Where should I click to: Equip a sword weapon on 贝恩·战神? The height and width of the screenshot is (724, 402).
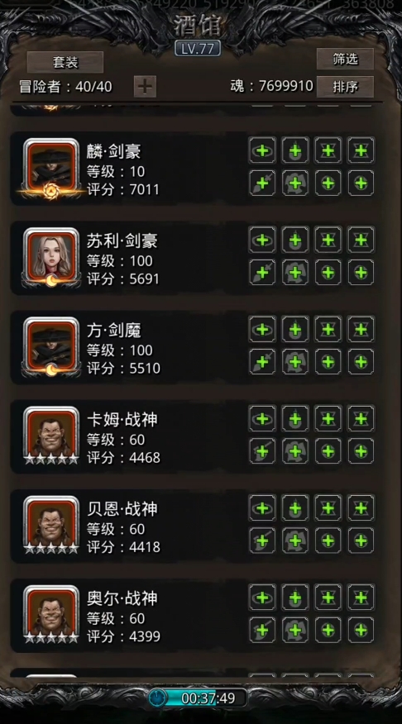[262, 541]
